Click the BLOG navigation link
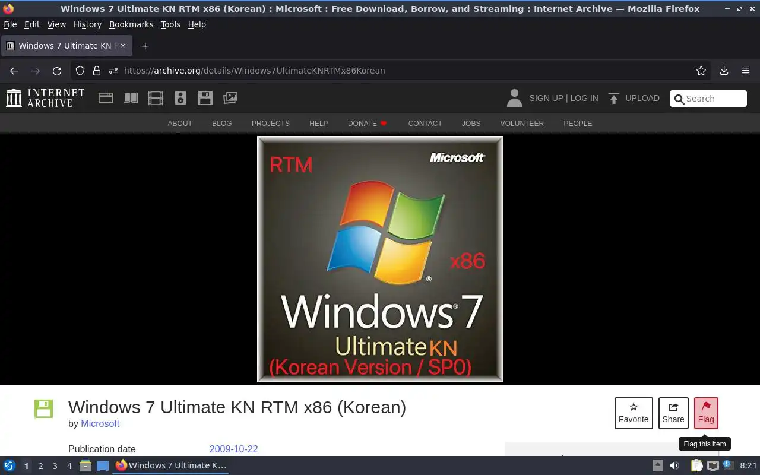The width and height of the screenshot is (760, 475). pyautogui.click(x=222, y=123)
